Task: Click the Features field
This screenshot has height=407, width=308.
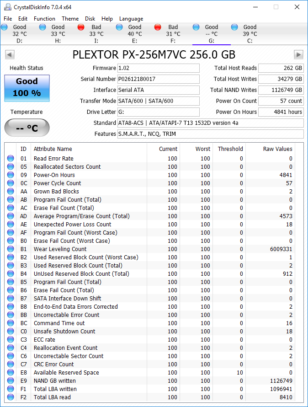Action: click(x=211, y=134)
